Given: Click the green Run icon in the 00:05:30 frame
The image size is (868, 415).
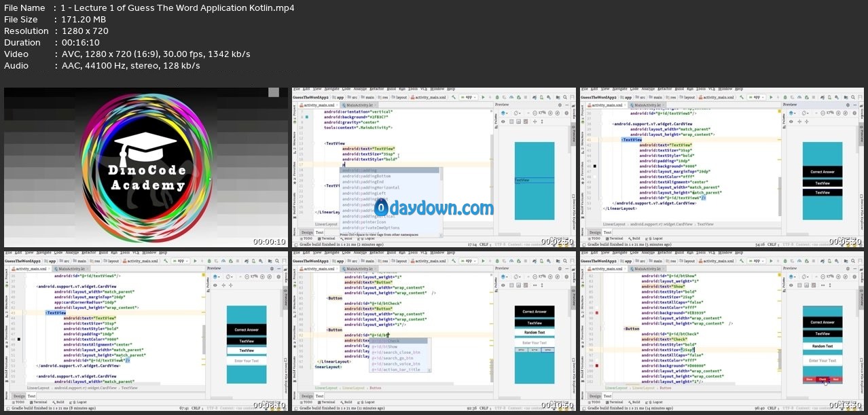Looking at the screenshot, I should pyautogui.click(x=771, y=97).
